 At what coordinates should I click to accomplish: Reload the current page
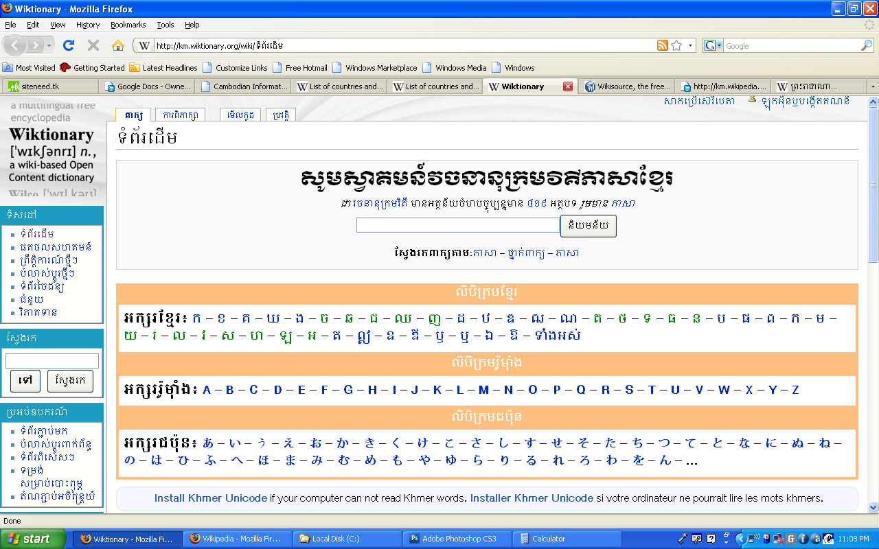[68, 45]
